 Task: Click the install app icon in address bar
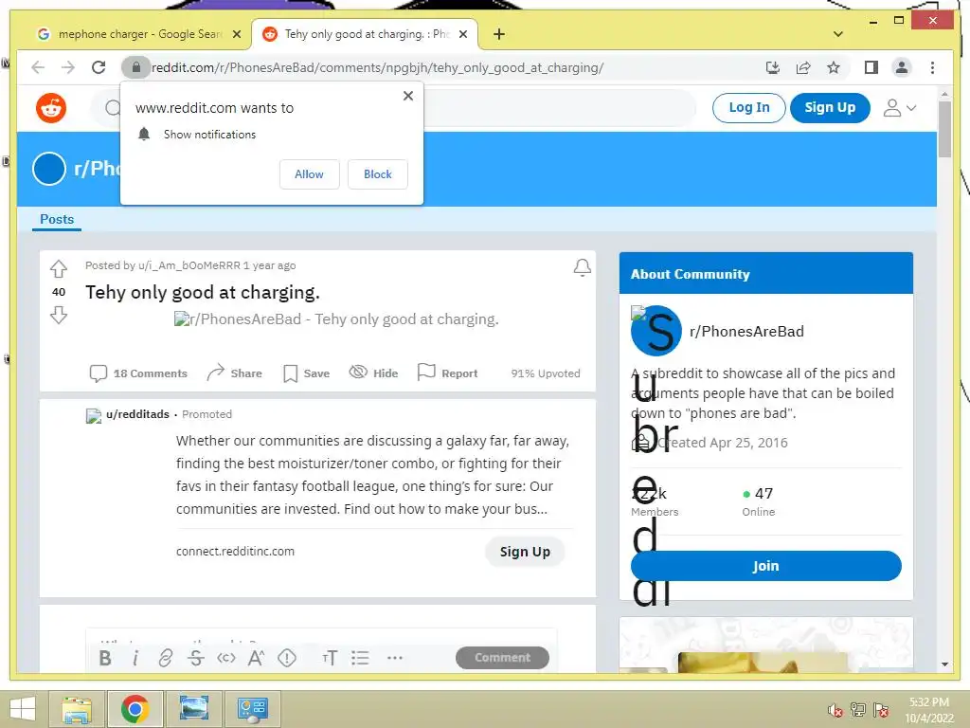[772, 67]
